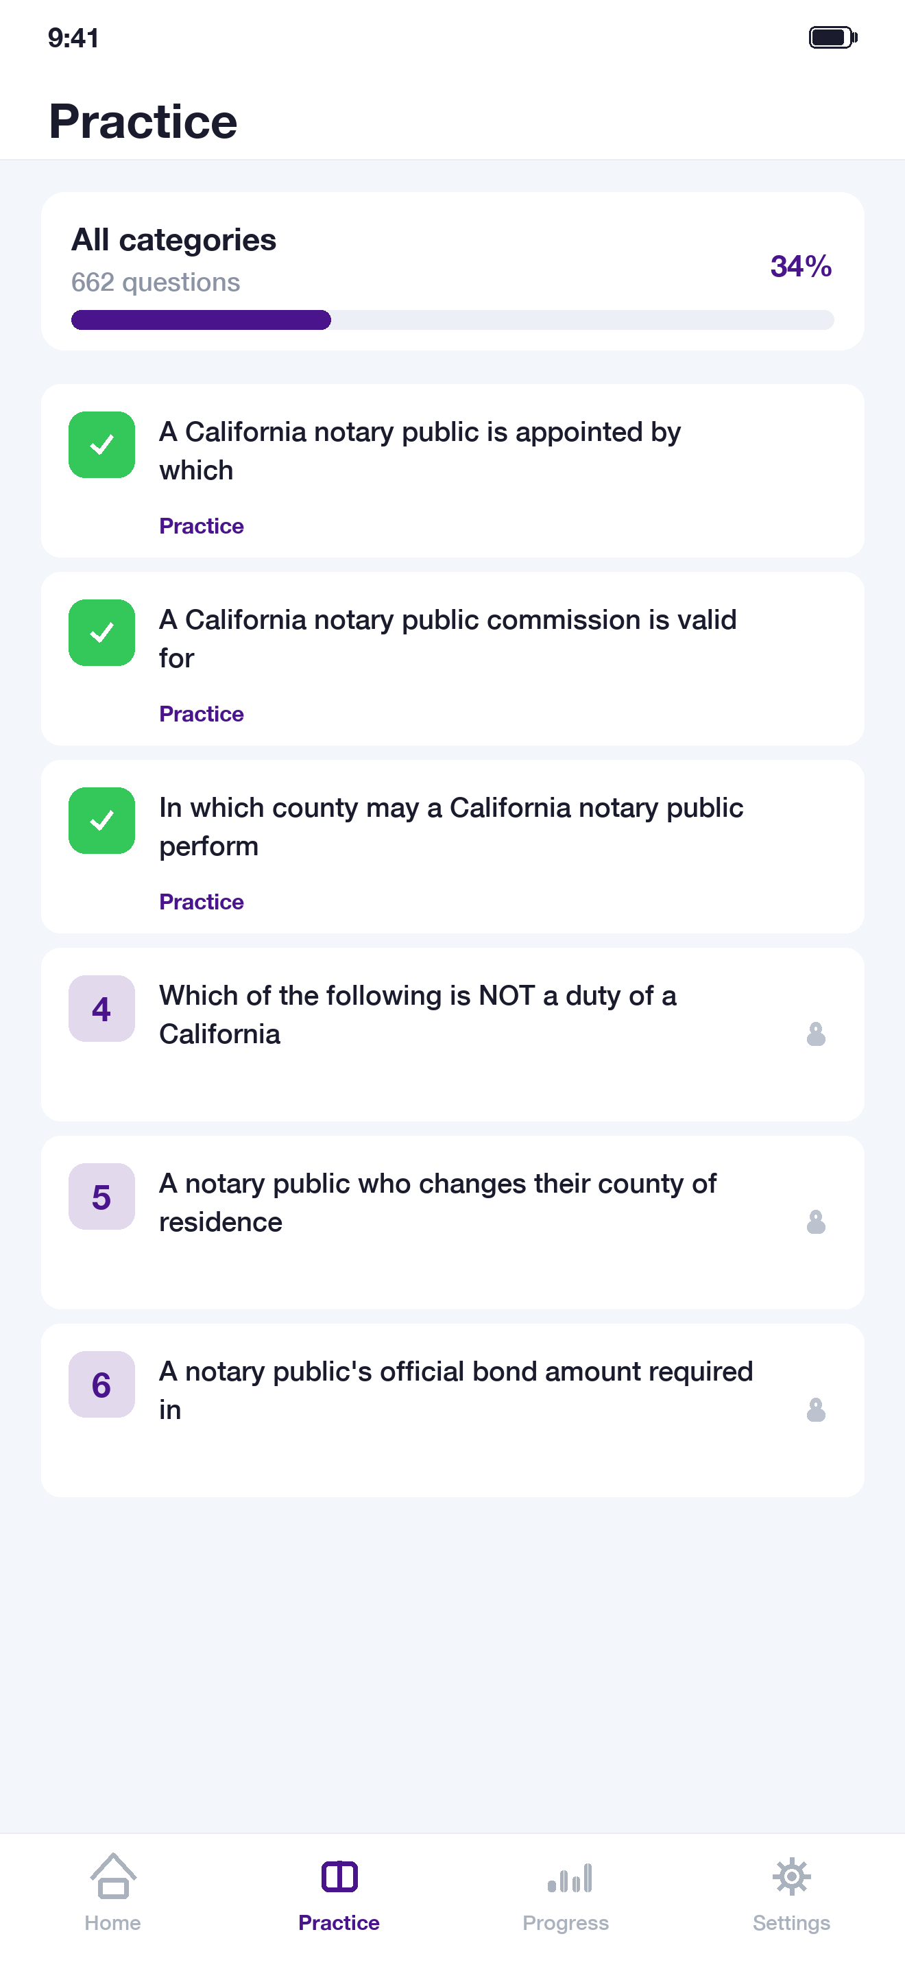The image size is (905, 1967).
Task: Toggle green checkmark for 'appointed by which' question
Action: tap(101, 444)
